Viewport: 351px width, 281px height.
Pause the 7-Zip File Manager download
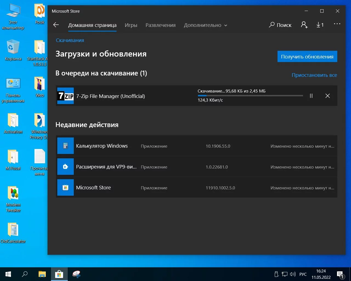(311, 96)
